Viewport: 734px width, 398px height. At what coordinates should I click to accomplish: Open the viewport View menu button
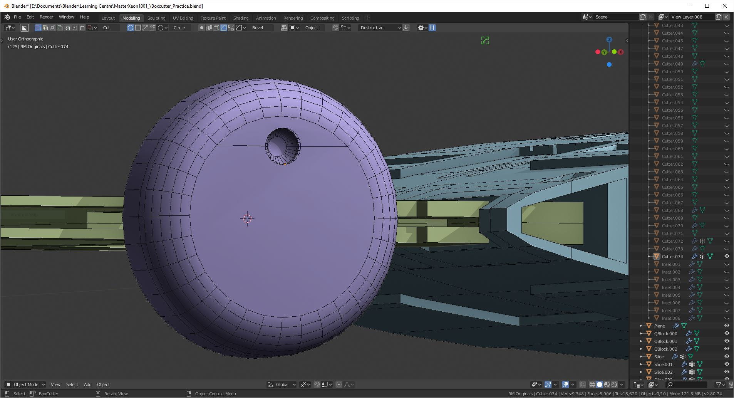coord(55,385)
